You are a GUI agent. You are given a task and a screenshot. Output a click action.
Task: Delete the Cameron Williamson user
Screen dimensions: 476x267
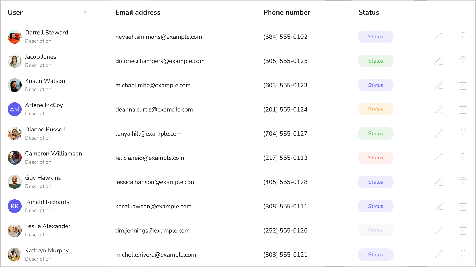[463, 158]
